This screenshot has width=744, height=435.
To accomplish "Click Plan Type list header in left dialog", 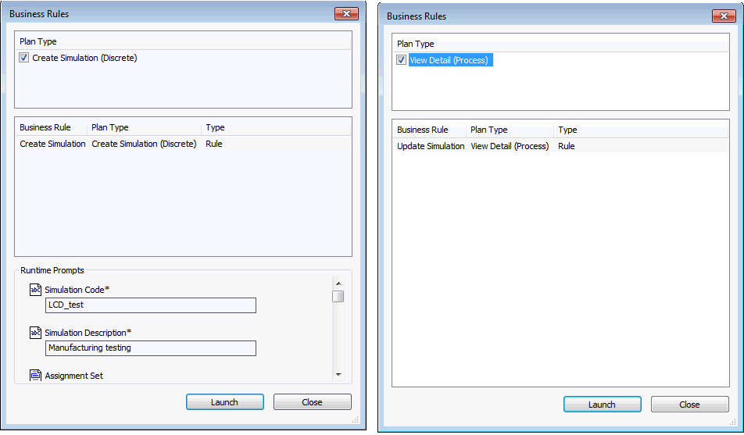I will pyautogui.click(x=183, y=41).
